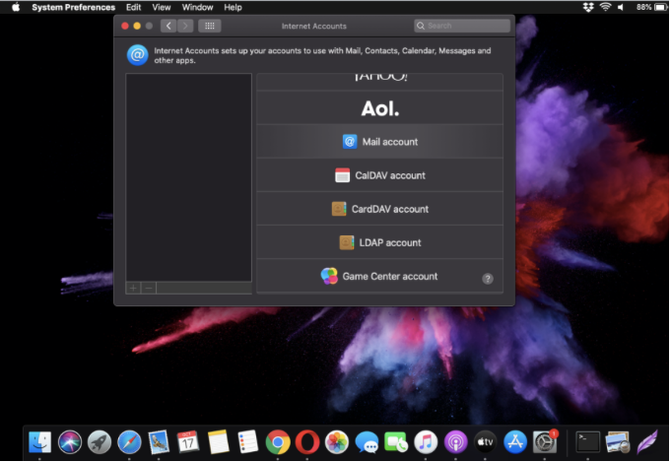This screenshot has height=462, width=671.
Task: Open Photos from the Dock
Action: tap(337, 442)
